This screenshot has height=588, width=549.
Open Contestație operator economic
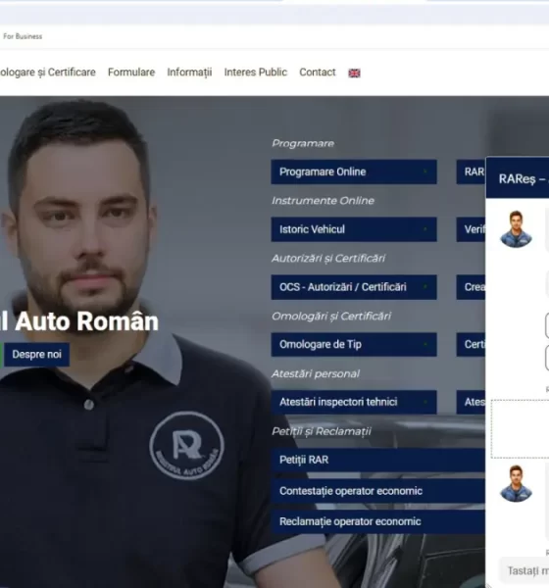377,491
